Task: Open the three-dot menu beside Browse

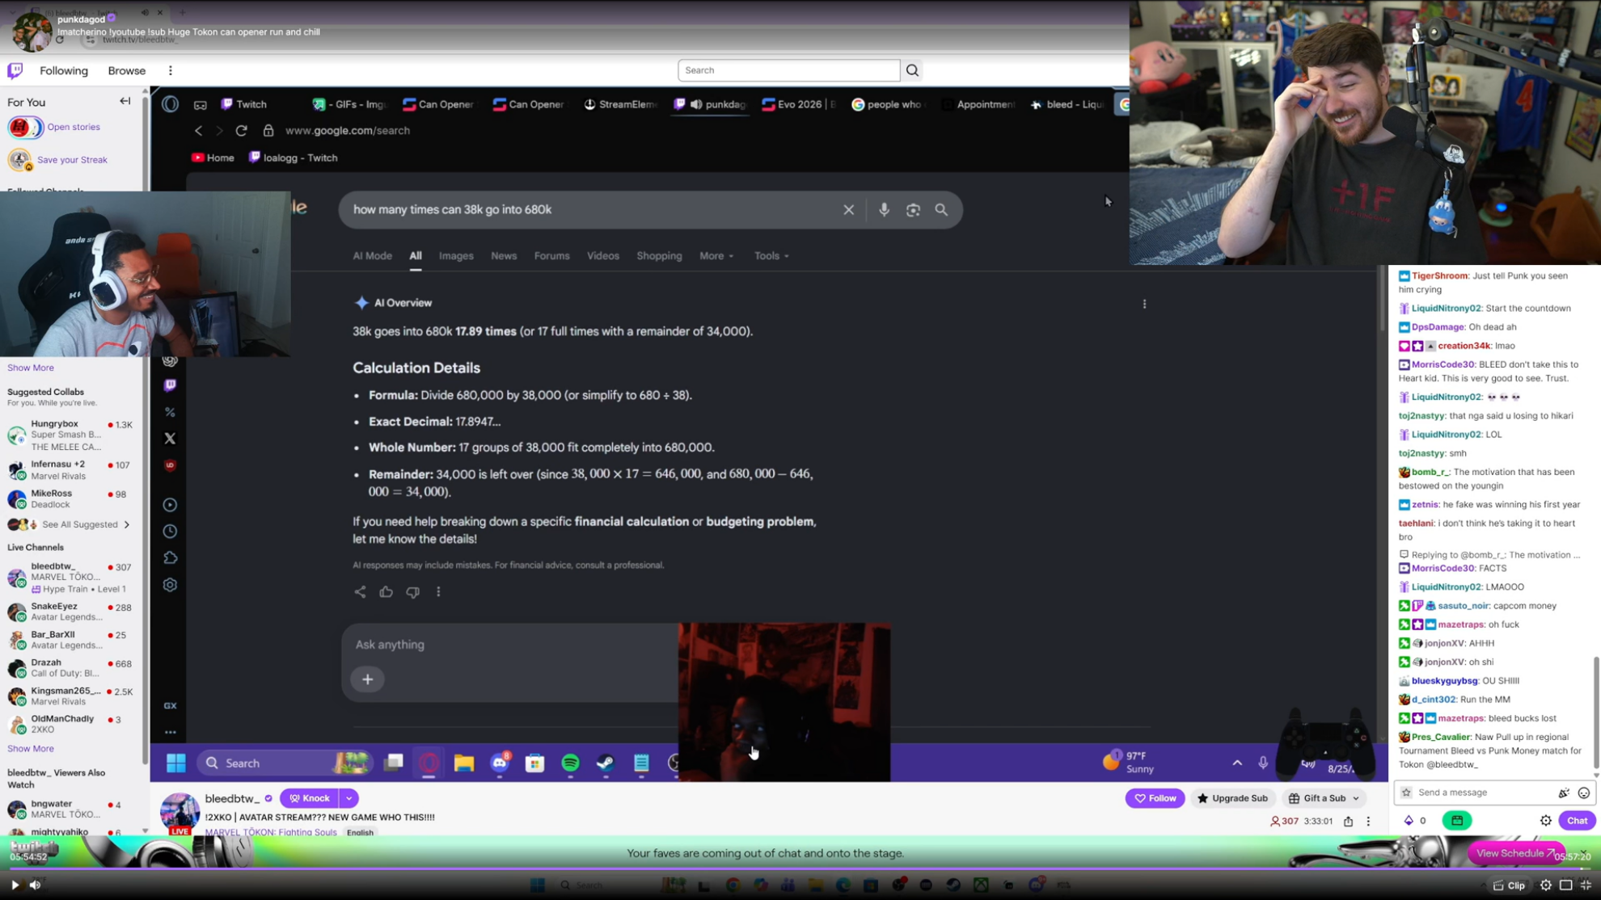Action: 171,71
